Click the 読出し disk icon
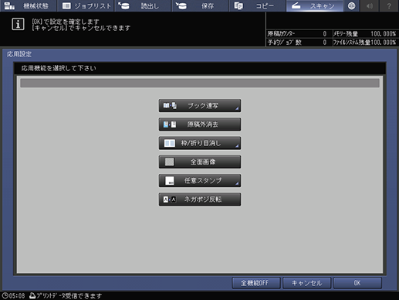The height and width of the screenshot is (300, 399). (124, 5)
